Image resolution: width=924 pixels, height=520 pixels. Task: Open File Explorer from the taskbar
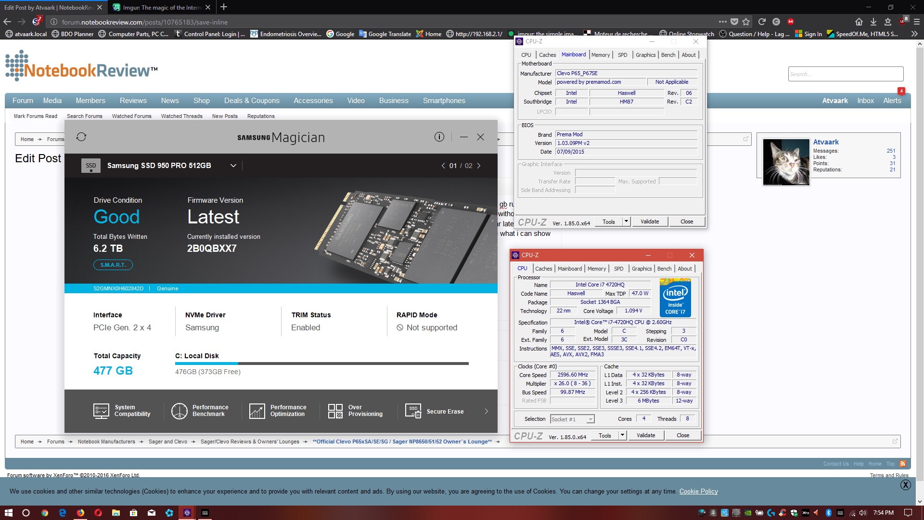click(x=116, y=513)
